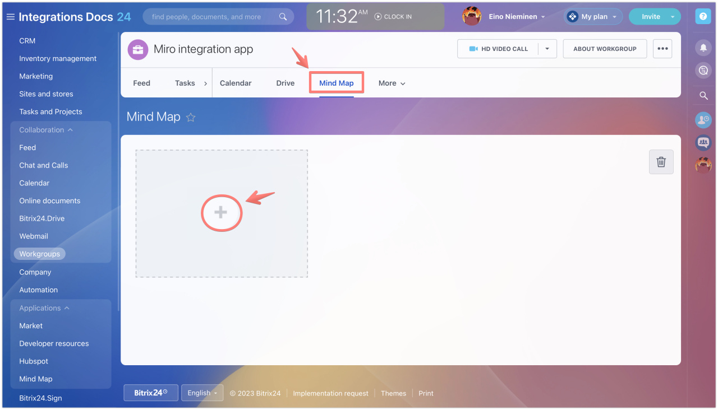The height and width of the screenshot is (410, 718).
Task: Open chat messages icon in right sidebar
Action: coord(703,70)
